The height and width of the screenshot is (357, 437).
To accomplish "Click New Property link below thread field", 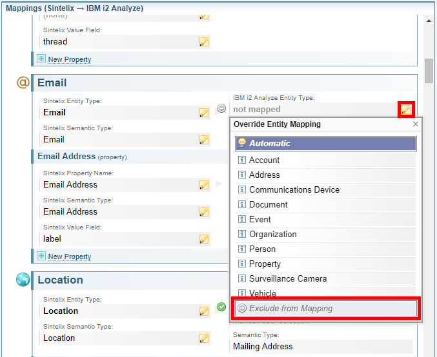I will coord(69,59).
